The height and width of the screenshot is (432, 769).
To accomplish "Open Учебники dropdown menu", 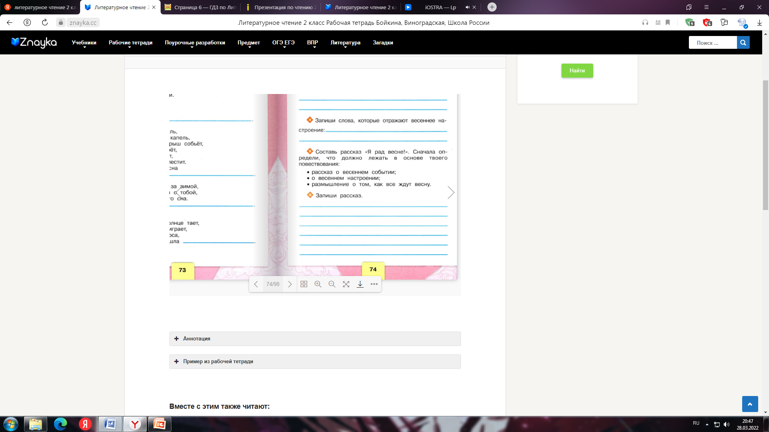I will (x=84, y=42).
